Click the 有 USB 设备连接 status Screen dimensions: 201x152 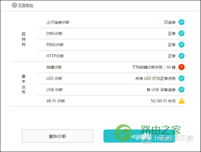[x=161, y=90]
